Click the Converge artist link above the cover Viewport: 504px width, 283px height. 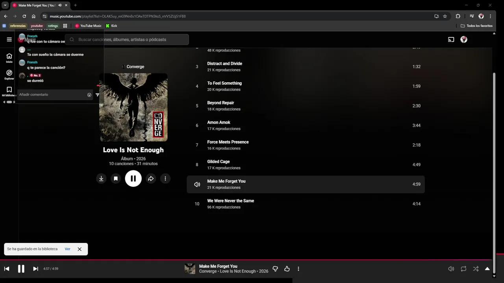pyautogui.click(x=135, y=67)
